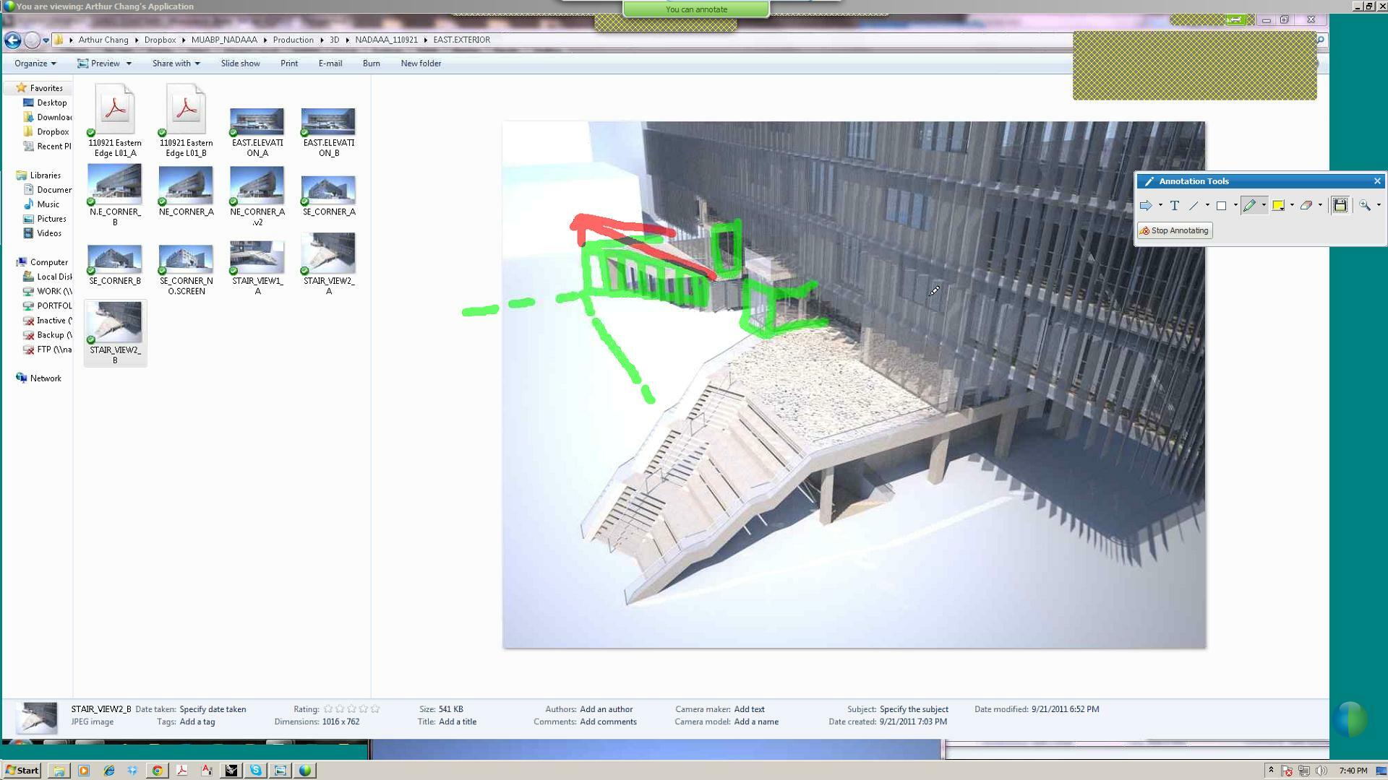Screen dimensions: 1388x780
Task: Select the line drawing tool
Action: pyautogui.click(x=1194, y=206)
